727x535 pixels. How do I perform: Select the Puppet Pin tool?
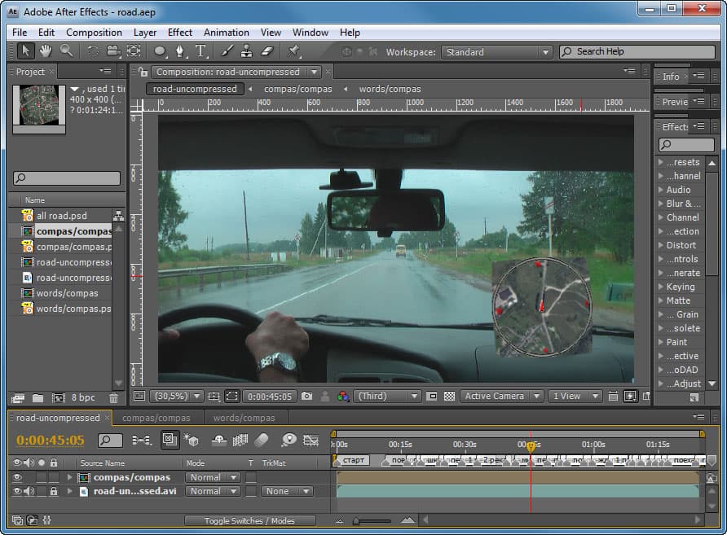tap(294, 50)
